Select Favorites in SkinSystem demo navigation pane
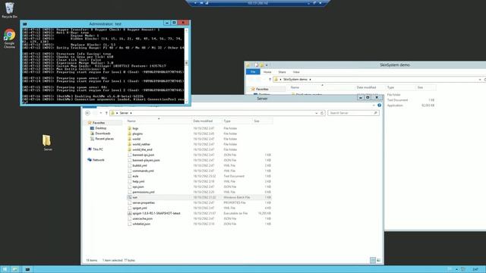Screen dimensions: 486x273 [x=262, y=89]
